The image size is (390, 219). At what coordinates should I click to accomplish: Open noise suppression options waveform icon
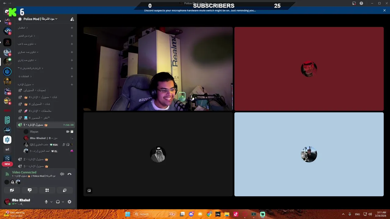tap(62, 174)
